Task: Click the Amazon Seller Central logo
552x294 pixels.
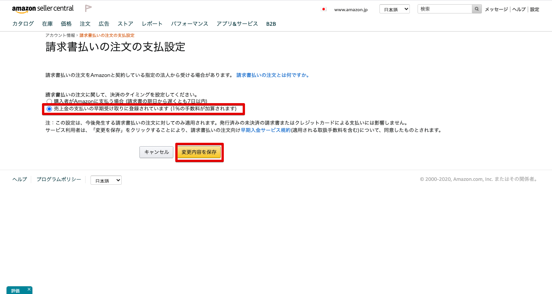Action: pos(43,9)
